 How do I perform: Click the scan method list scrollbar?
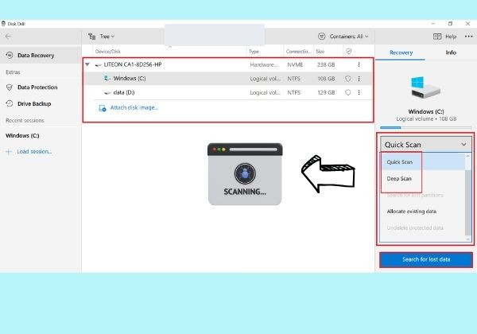468,202
